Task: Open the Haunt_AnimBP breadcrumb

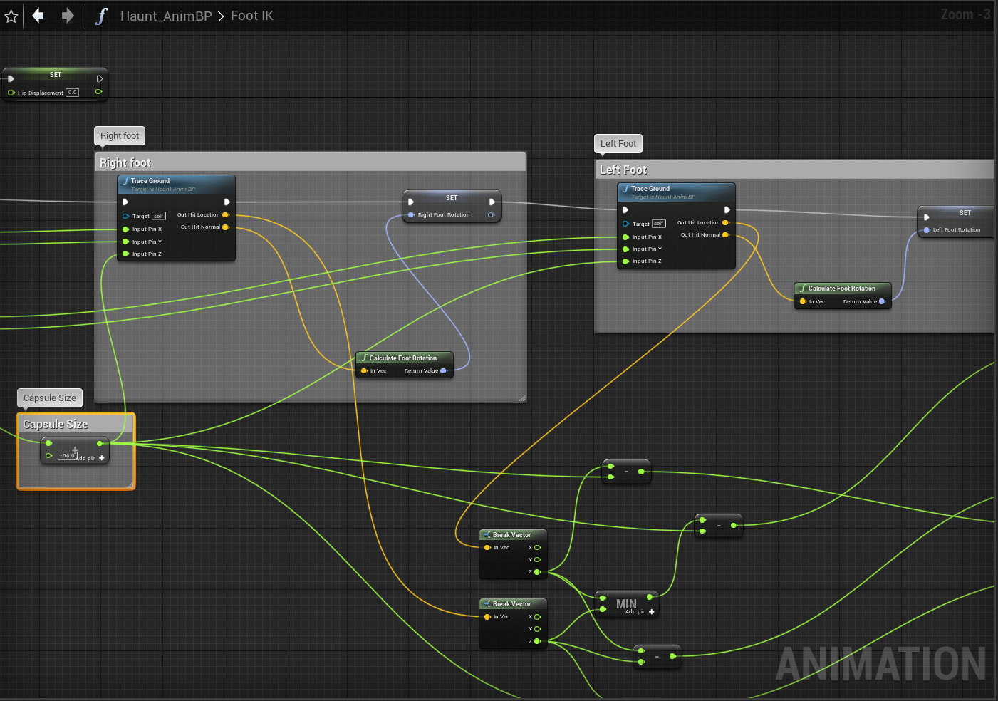Action: [166, 16]
